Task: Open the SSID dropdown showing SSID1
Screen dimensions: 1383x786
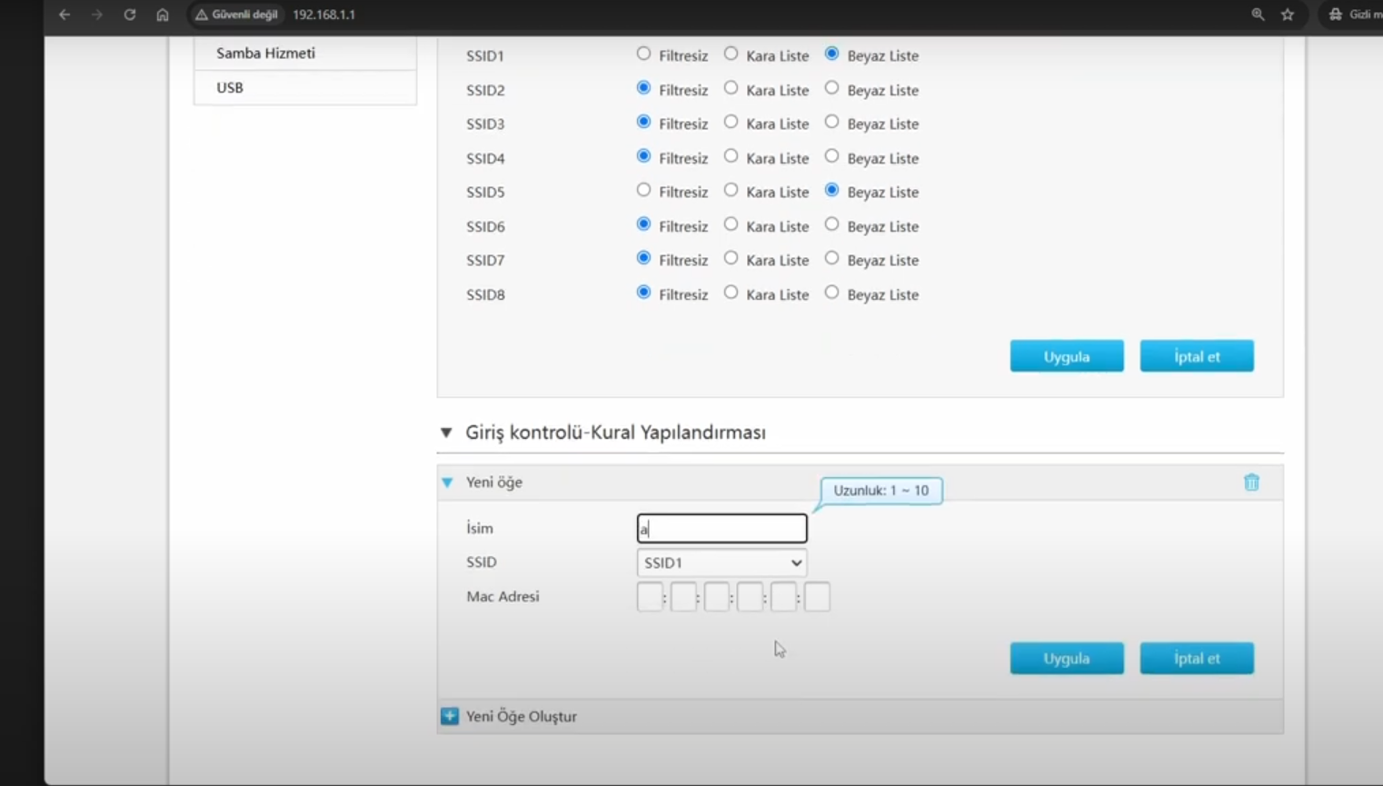Action: (721, 562)
